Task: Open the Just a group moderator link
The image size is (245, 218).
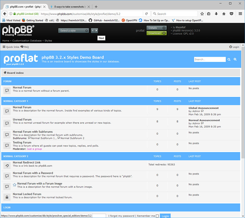Action: pos(34,149)
